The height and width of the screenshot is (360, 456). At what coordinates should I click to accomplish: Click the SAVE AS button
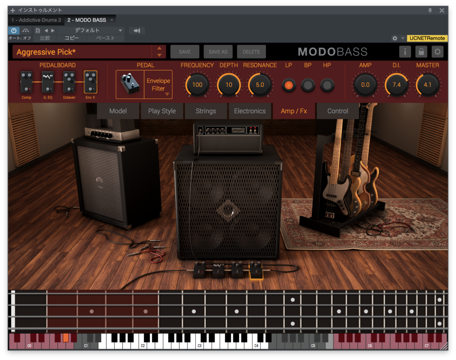(x=218, y=52)
